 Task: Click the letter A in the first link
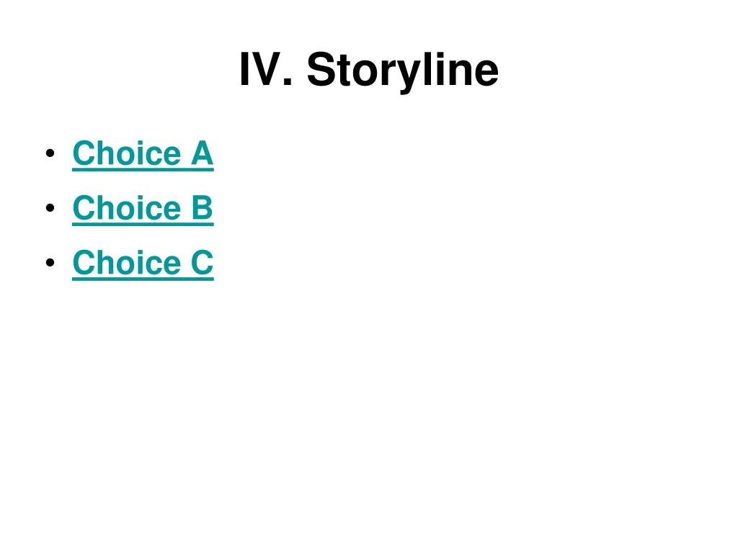(x=203, y=153)
